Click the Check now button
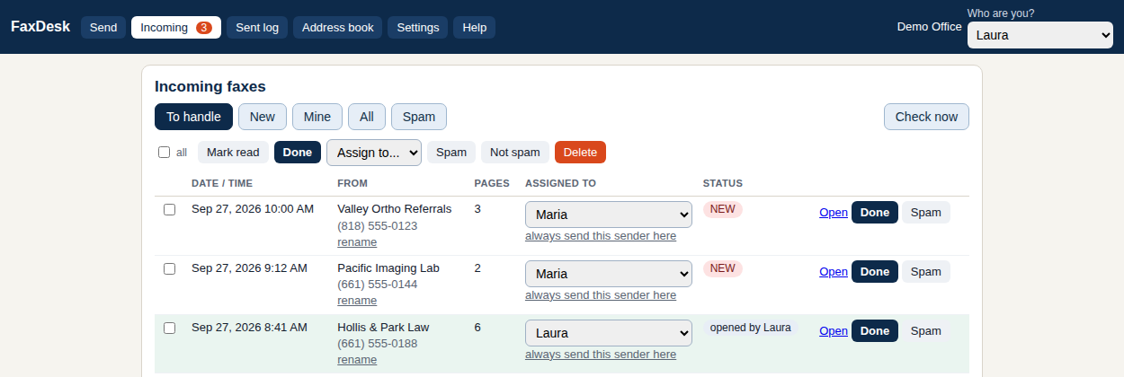The image size is (1124, 377). click(926, 117)
